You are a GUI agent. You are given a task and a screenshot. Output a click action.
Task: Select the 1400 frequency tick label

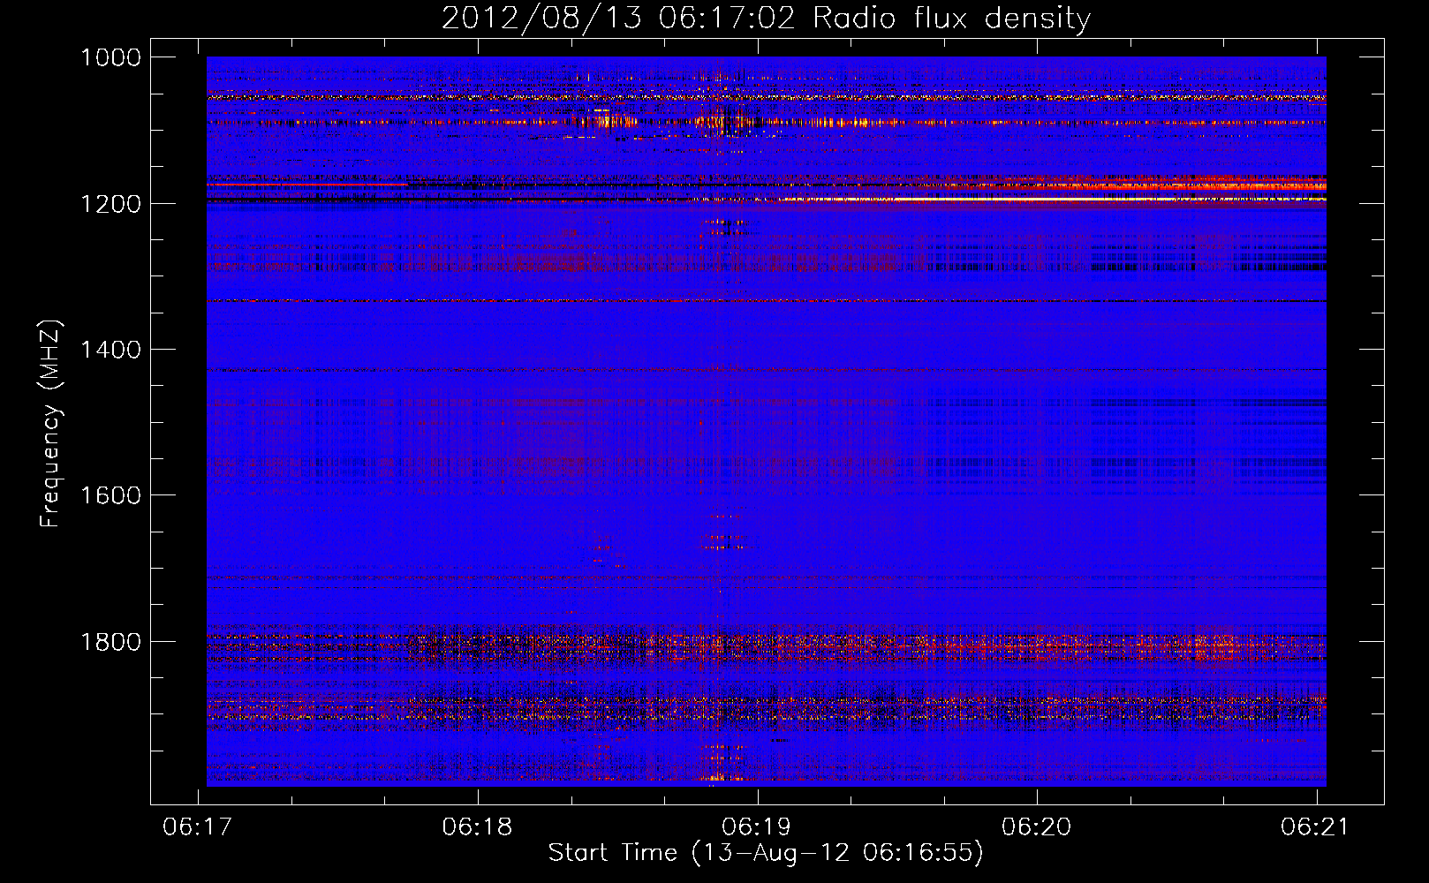(110, 350)
